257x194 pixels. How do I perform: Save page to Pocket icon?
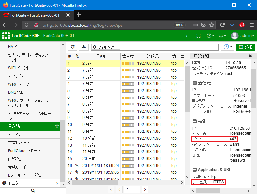pyautogui.click(x=204, y=25)
